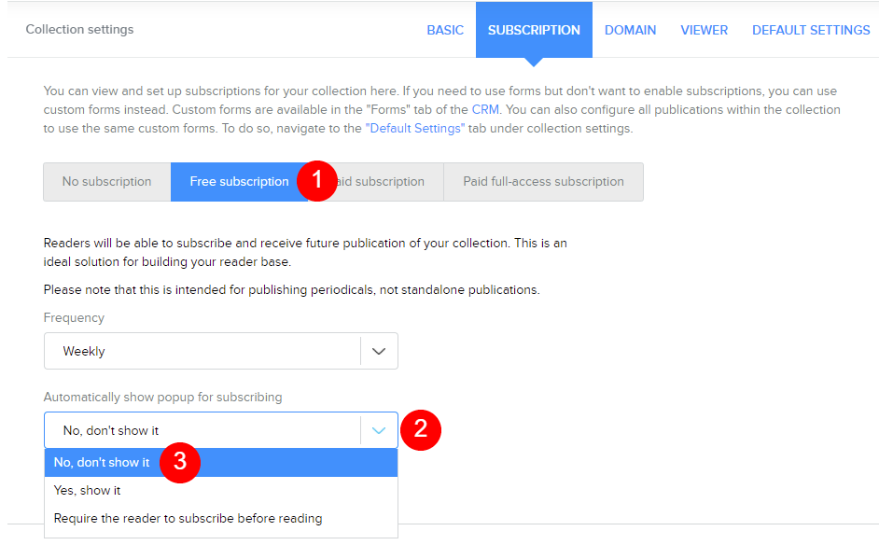Choose Paid full-access subscription

click(543, 182)
